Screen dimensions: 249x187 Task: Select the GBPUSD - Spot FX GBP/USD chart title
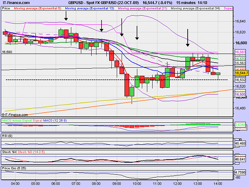[x=103, y=3]
